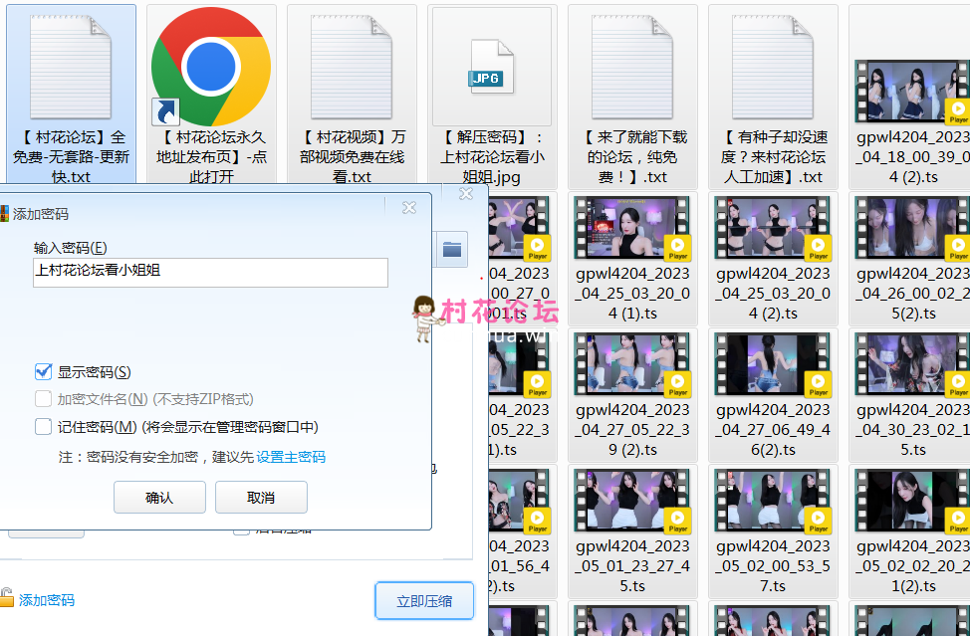Click the Player badge on 04_25_03_20_04 (1).ts
970x636 pixels.
pyautogui.click(x=677, y=247)
